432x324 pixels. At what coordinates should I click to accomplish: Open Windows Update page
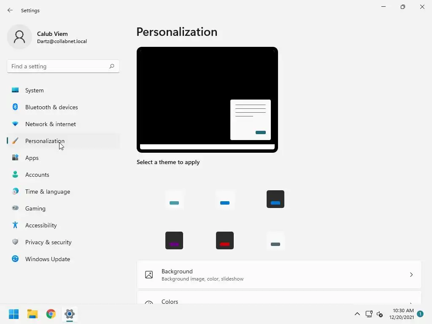click(63, 259)
